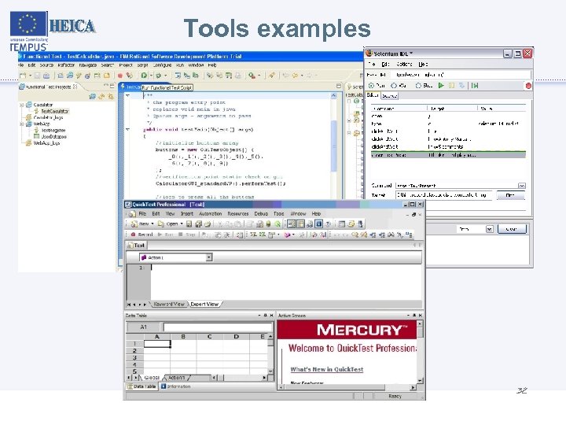Select the Global sheet tab in Data Table
The height and width of the screenshot is (425, 566).
pyautogui.click(x=152, y=378)
